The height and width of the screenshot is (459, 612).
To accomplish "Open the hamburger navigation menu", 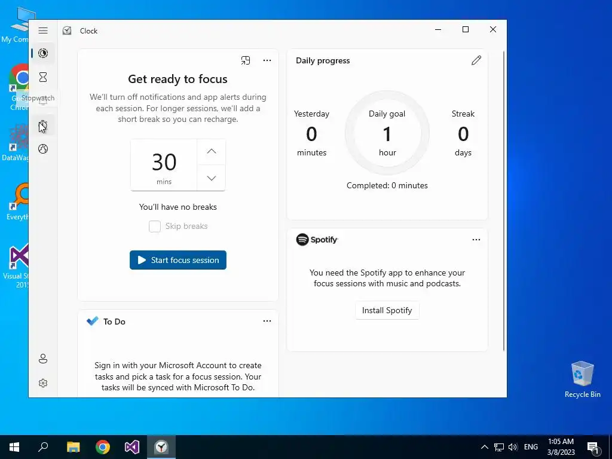I will coord(43,30).
